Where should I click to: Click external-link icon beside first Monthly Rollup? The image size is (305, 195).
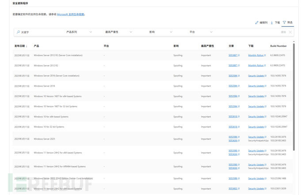click(x=265, y=56)
